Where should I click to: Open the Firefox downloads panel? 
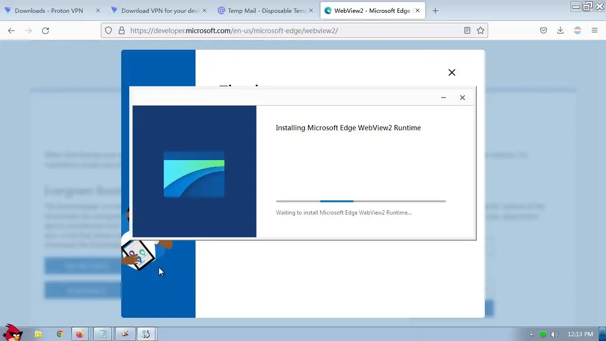pyautogui.click(x=561, y=30)
